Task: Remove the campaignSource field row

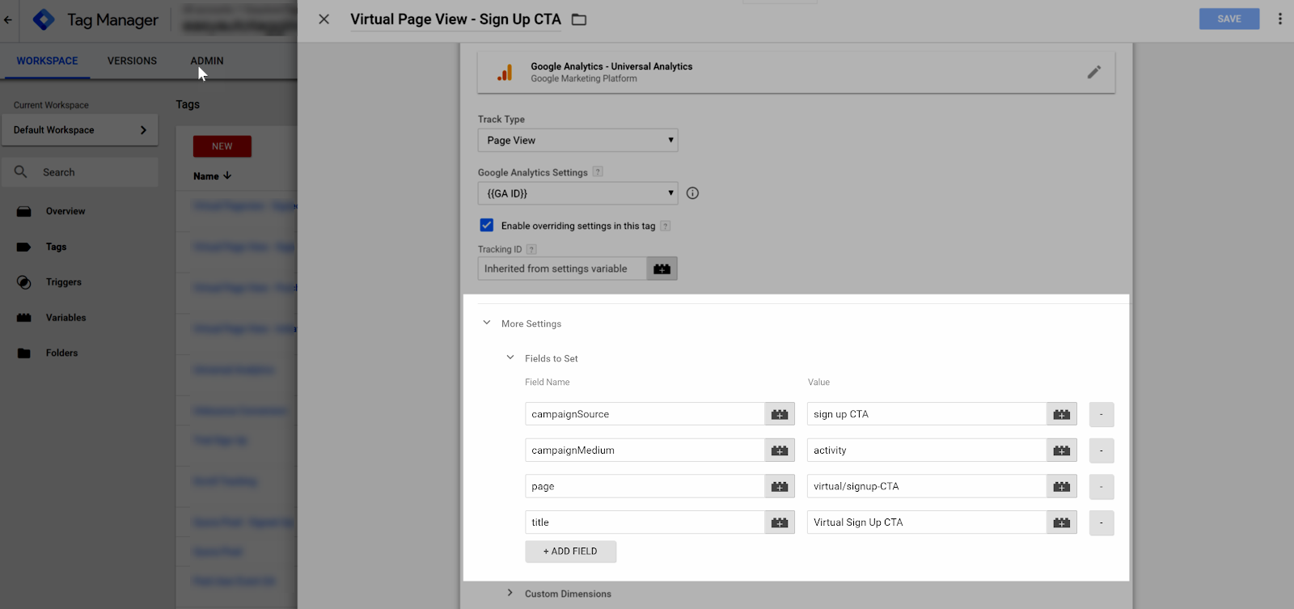Action: tap(1102, 414)
